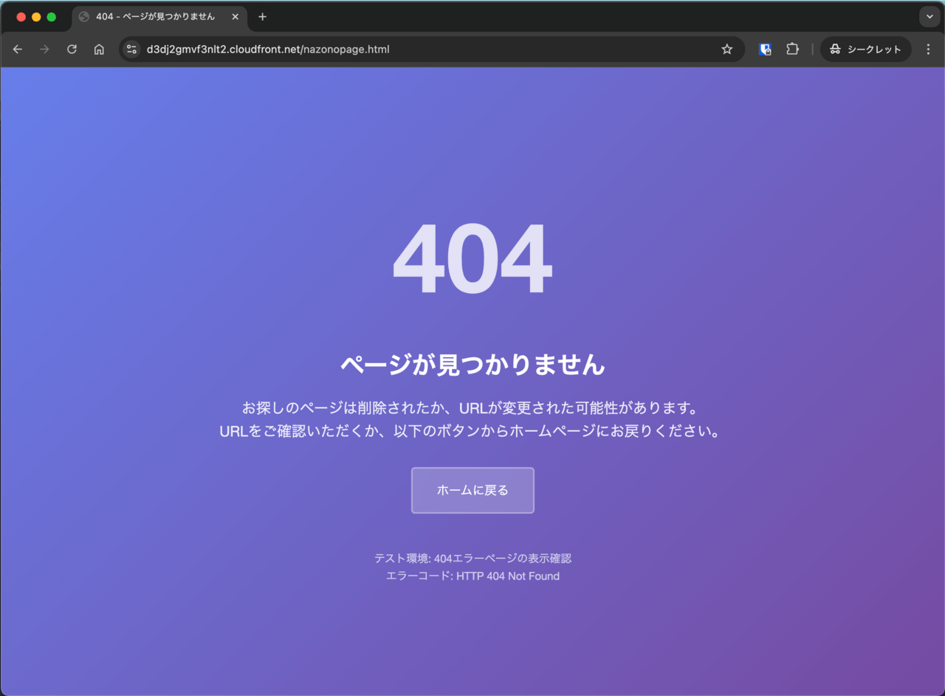Select the 404 - ページが見つかりません tab
This screenshot has height=696, width=945.
pyautogui.click(x=155, y=17)
